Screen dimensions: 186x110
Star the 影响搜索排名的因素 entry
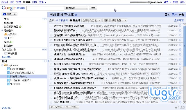tap(51, 30)
